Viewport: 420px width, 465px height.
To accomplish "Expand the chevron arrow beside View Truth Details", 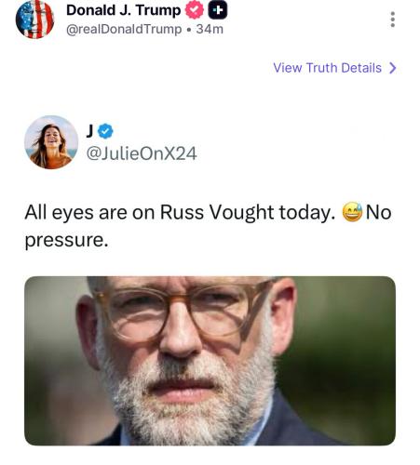I will click(393, 68).
